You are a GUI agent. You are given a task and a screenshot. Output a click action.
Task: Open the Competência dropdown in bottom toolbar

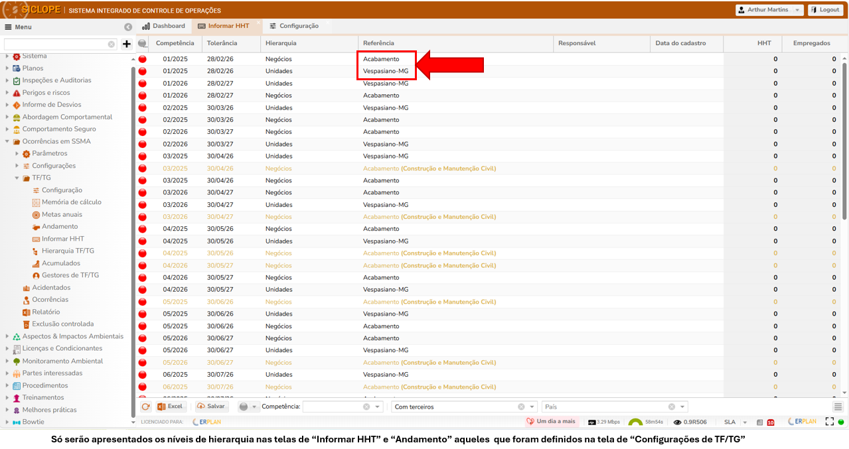[x=378, y=407]
